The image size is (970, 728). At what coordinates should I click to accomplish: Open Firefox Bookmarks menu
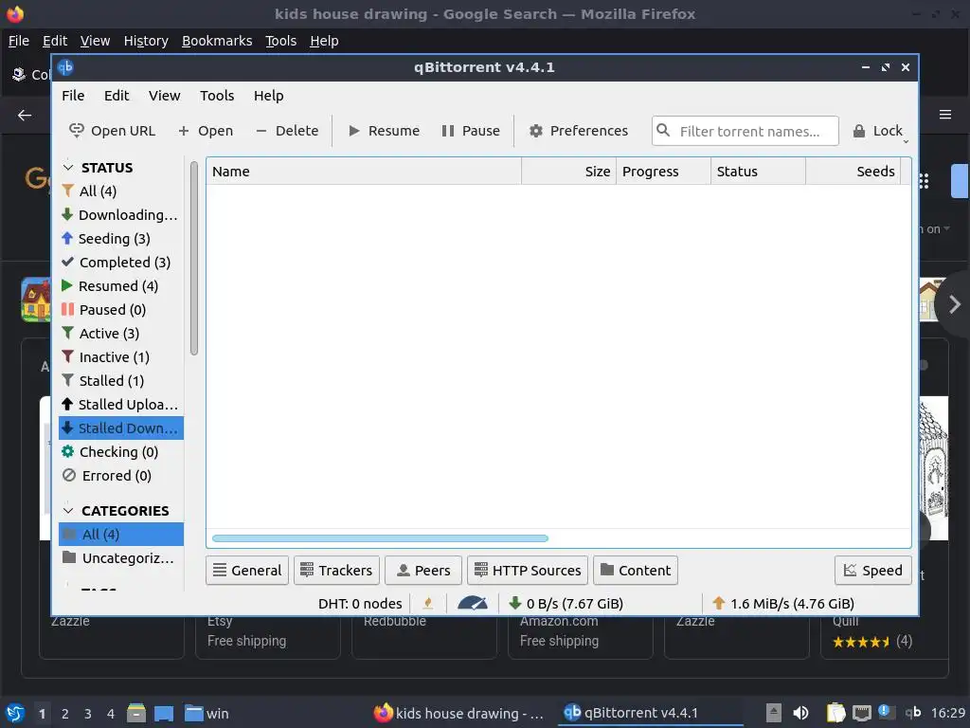pos(217,41)
